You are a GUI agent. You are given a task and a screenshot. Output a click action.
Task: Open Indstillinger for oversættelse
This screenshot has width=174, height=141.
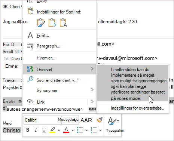pyautogui.click(x=133, y=108)
